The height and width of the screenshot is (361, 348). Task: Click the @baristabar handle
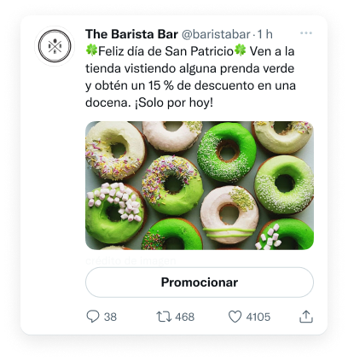216,34
